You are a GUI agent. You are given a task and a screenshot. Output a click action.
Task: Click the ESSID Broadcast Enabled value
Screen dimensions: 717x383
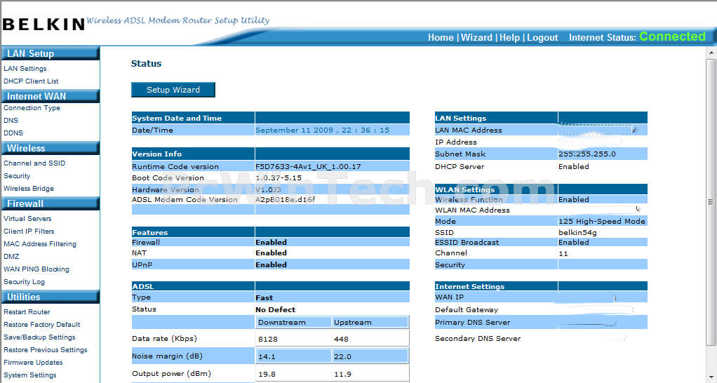pyautogui.click(x=574, y=243)
